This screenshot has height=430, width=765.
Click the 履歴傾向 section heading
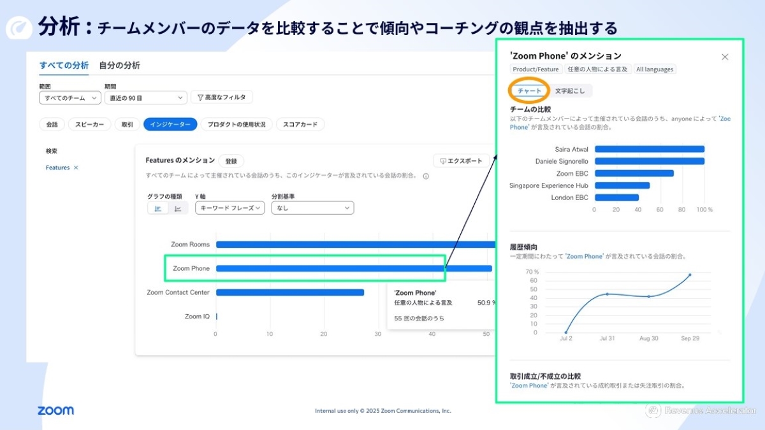pos(523,247)
